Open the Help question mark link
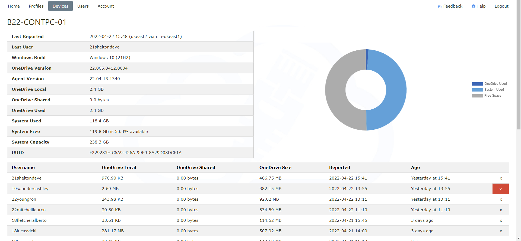The image size is (521, 241). pyautogui.click(x=478, y=6)
